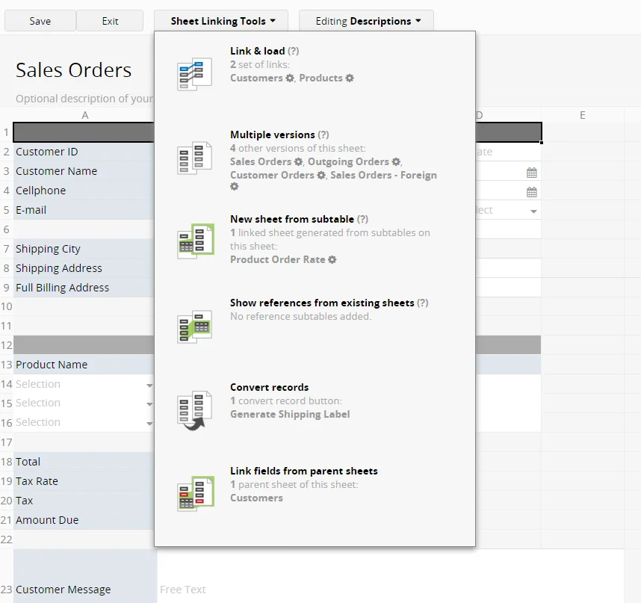Click gear icon beside Outgoing Orders version
The height and width of the screenshot is (603, 641).
point(396,162)
